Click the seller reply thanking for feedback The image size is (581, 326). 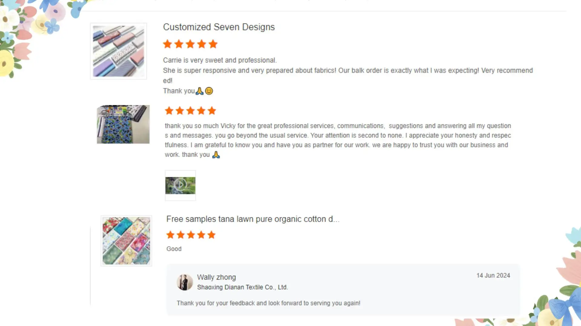(268, 303)
